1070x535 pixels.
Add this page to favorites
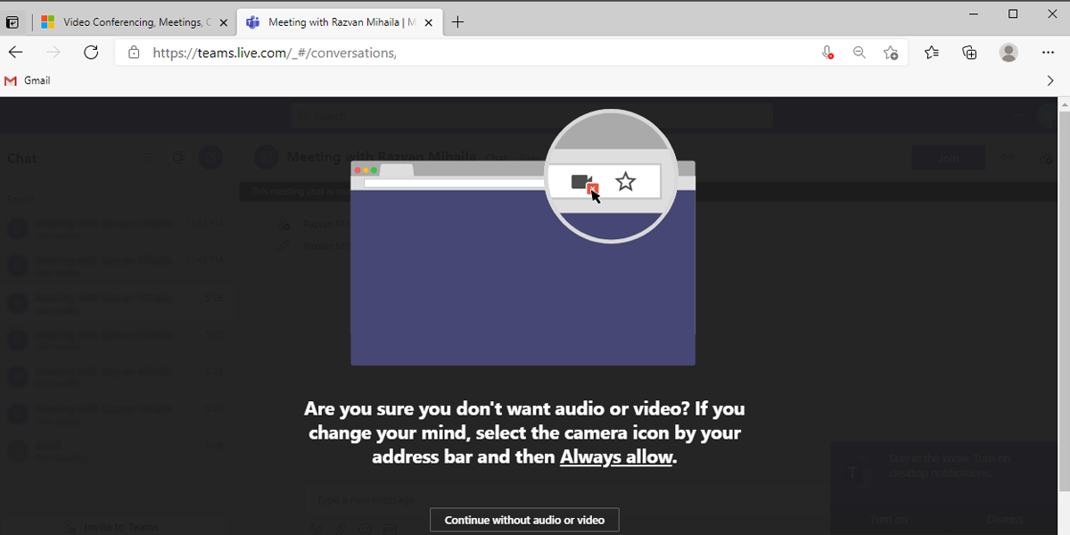(890, 53)
